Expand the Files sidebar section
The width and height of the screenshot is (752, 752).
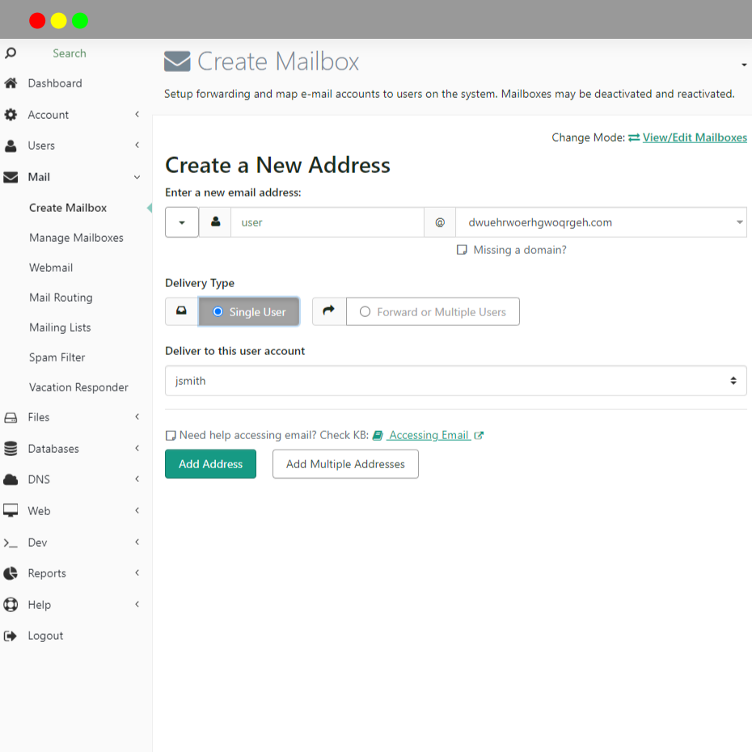(72, 417)
